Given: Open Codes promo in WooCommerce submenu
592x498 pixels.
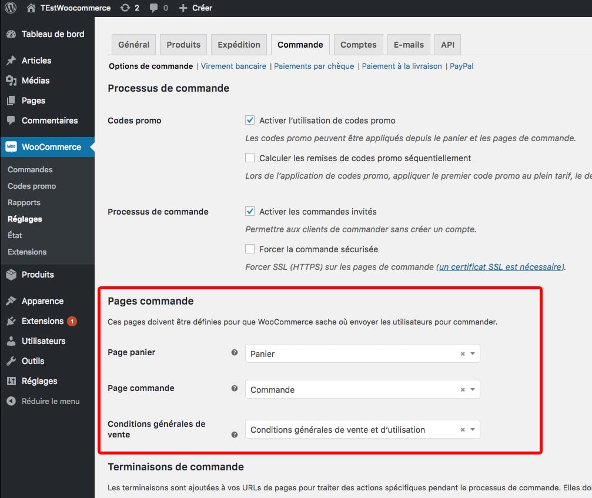Looking at the screenshot, I should coord(32,186).
